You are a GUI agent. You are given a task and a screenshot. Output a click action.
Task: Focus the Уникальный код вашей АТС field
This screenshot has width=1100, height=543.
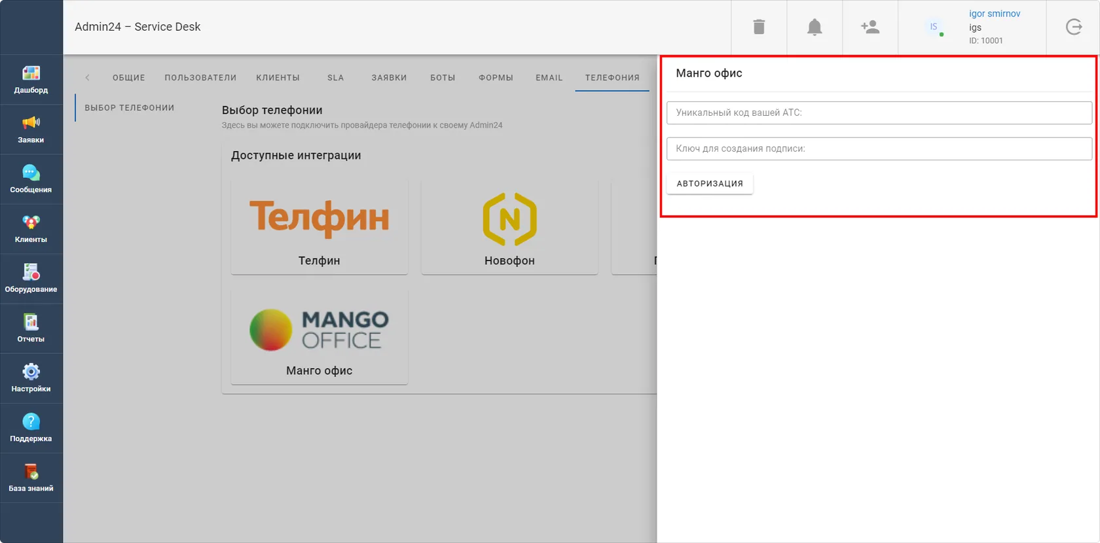click(x=879, y=113)
